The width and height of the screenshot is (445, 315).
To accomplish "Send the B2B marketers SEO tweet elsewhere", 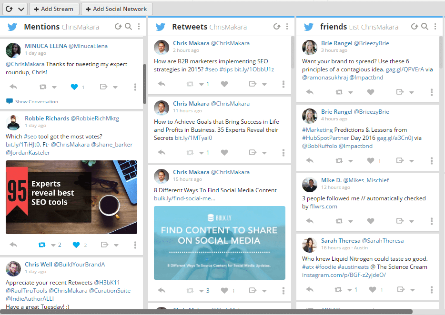I will point(253,84).
